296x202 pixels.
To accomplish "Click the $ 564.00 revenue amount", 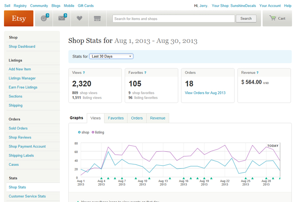I will (x=252, y=82).
